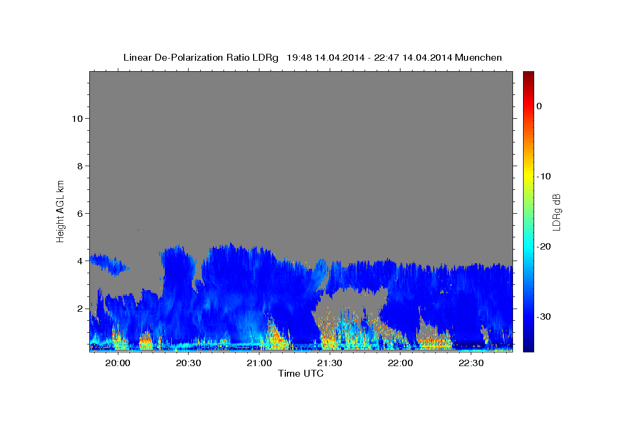Screen dimensions: 634x422
Task: Click the height tick label 10
Action: click(x=77, y=118)
